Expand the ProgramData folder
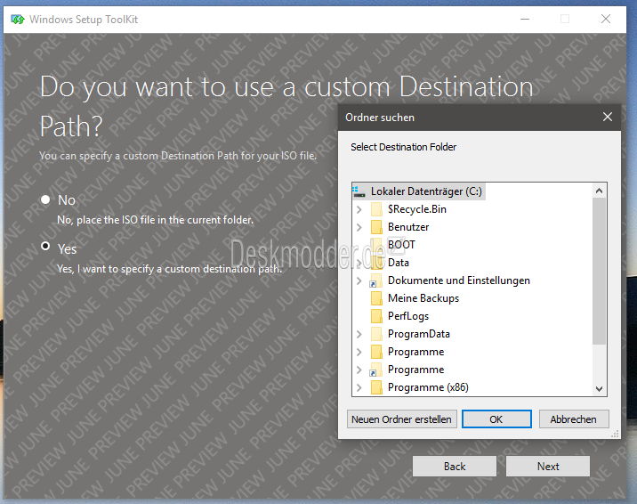The height and width of the screenshot is (504, 637). pyautogui.click(x=359, y=334)
